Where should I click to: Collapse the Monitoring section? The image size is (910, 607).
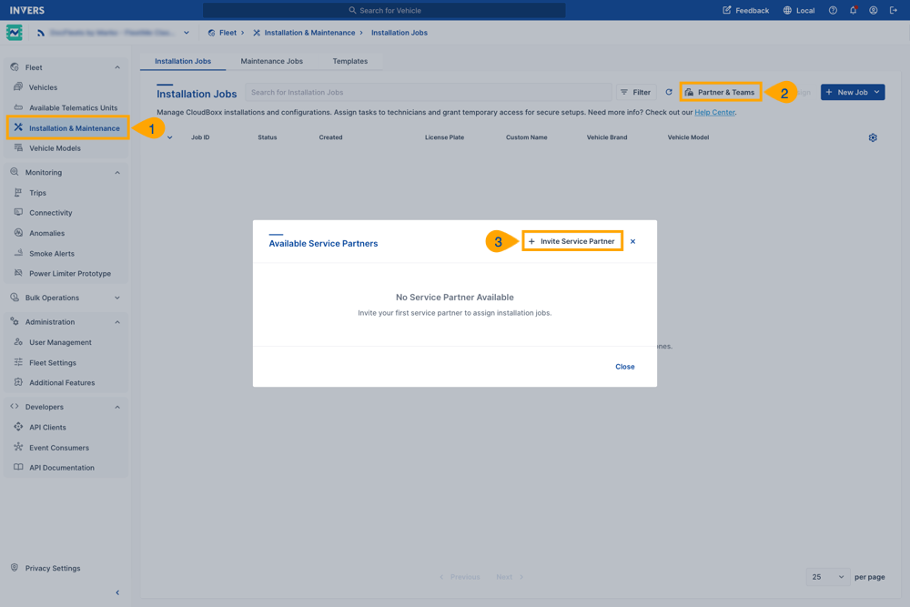[x=117, y=172]
